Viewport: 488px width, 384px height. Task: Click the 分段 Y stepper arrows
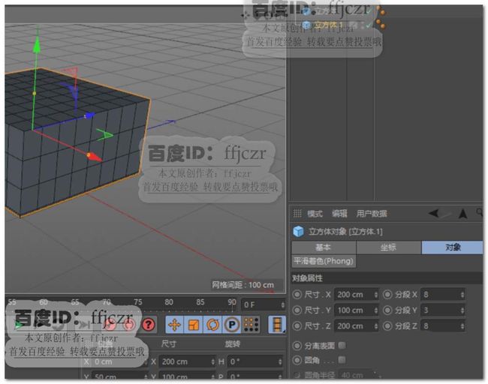pos(462,310)
